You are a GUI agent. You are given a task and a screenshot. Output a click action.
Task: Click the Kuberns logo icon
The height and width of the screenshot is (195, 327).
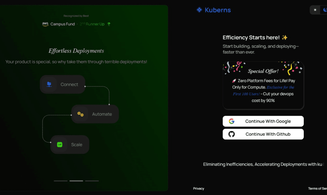pos(199,10)
